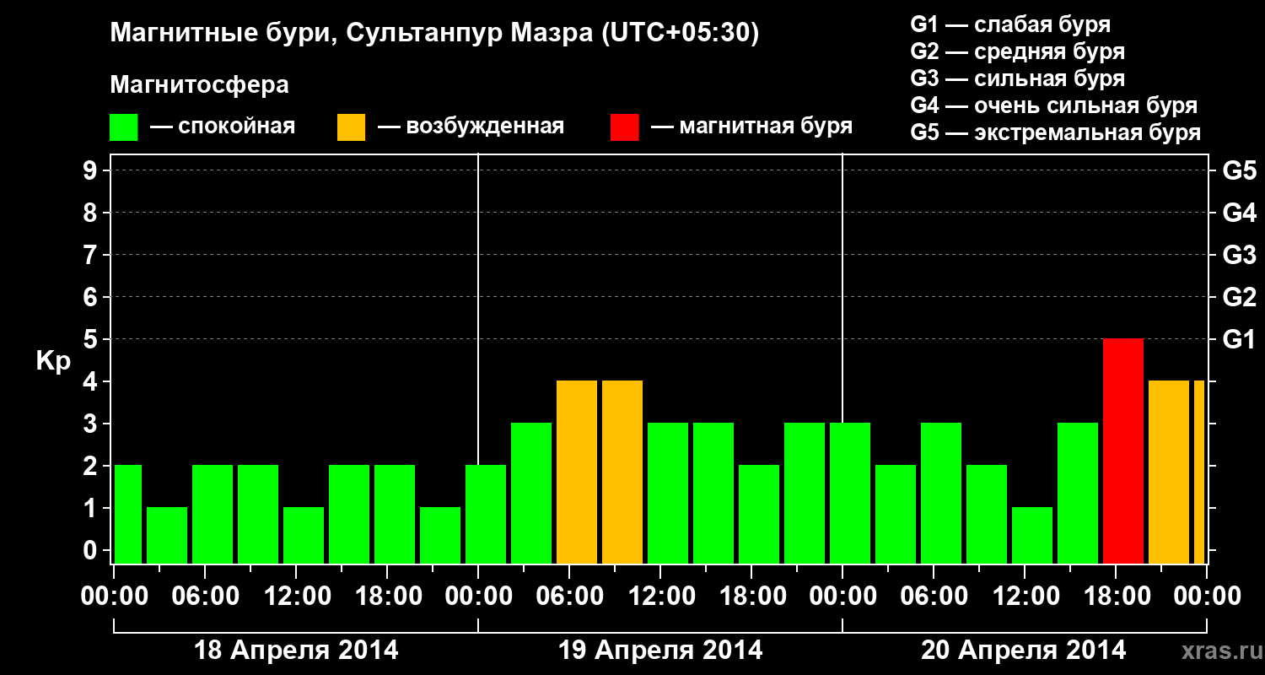1265x675 pixels.
Task: Click the '— спокойная' legend label
Action: point(223,127)
